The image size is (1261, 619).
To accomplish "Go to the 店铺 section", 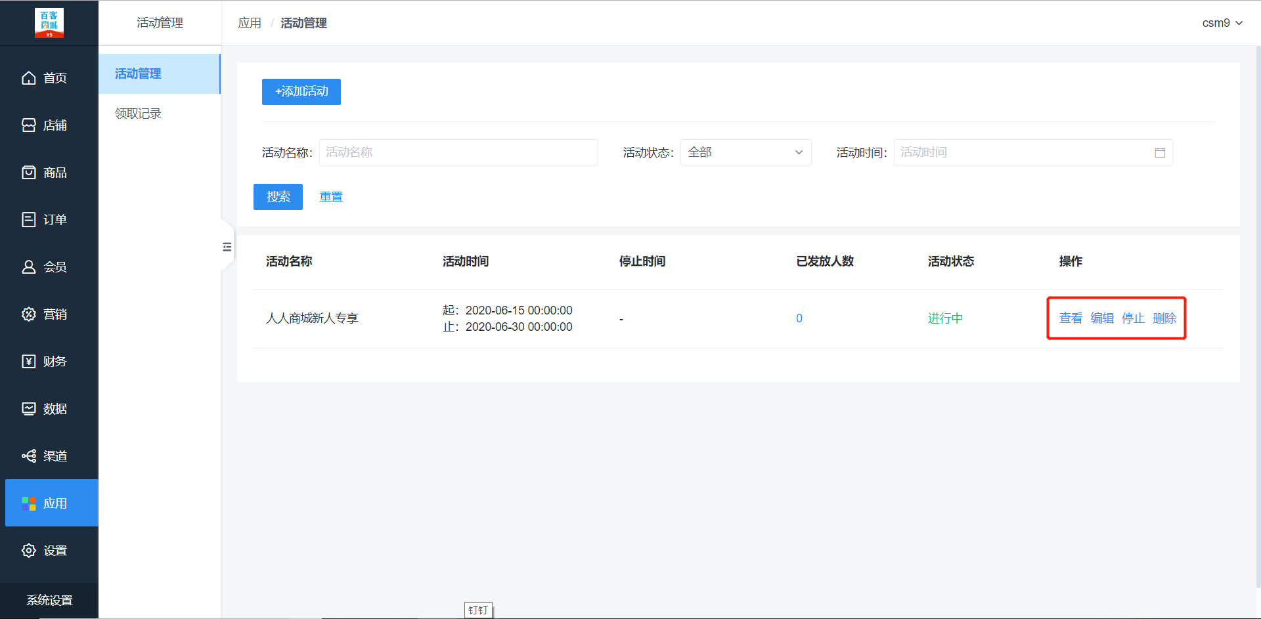I will [x=49, y=125].
